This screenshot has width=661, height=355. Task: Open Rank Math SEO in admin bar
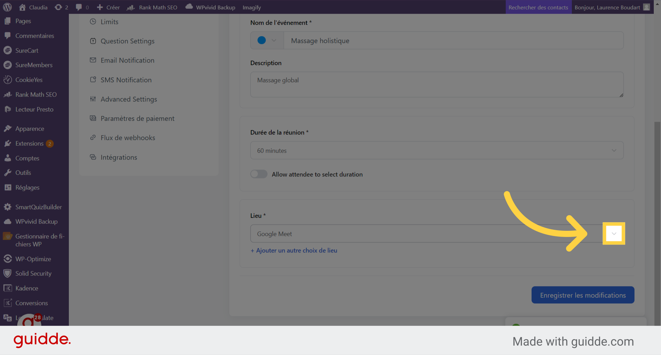(152, 7)
